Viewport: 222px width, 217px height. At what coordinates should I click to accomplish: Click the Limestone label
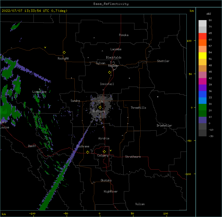click(39, 92)
